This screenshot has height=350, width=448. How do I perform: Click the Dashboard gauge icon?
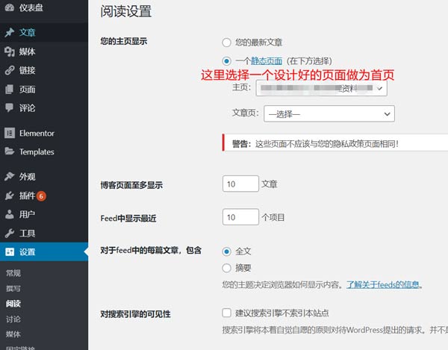(10, 7)
